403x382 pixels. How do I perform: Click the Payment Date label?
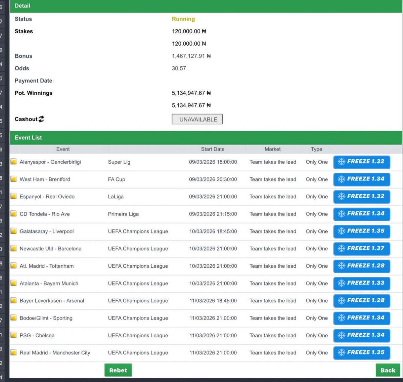pyautogui.click(x=34, y=81)
